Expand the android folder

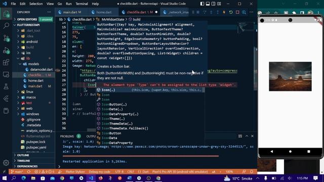click(x=32, y=41)
